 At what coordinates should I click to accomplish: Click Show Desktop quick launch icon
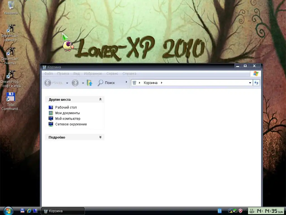click(x=35, y=211)
